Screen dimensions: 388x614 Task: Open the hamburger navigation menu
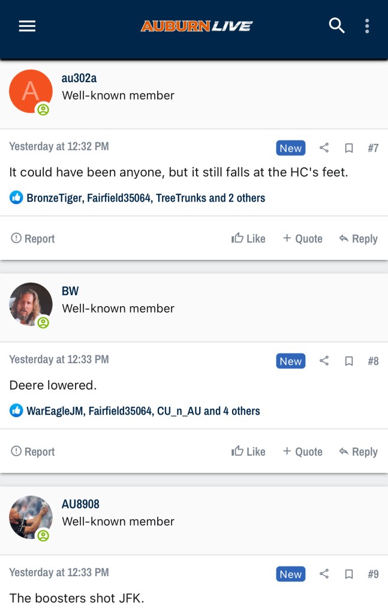point(28,26)
